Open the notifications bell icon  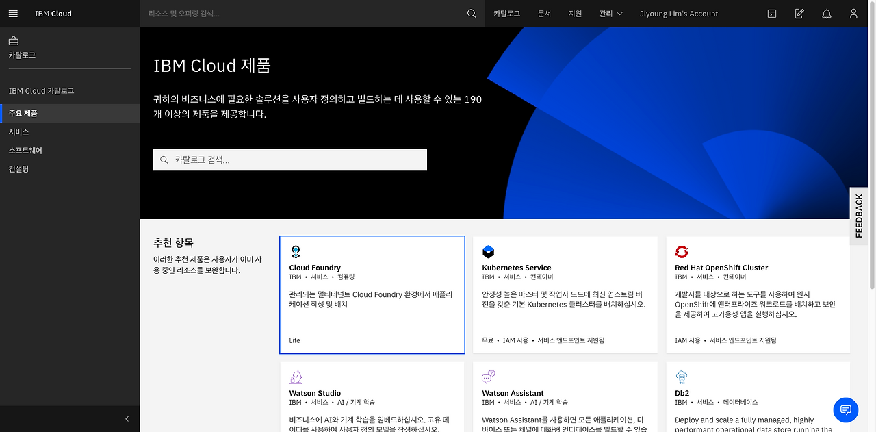point(827,14)
